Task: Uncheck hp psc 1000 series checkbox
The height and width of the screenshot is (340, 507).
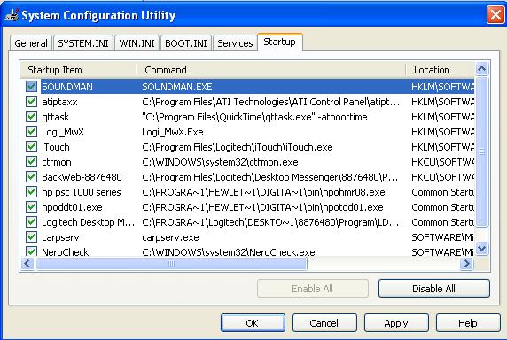Action: point(31,192)
